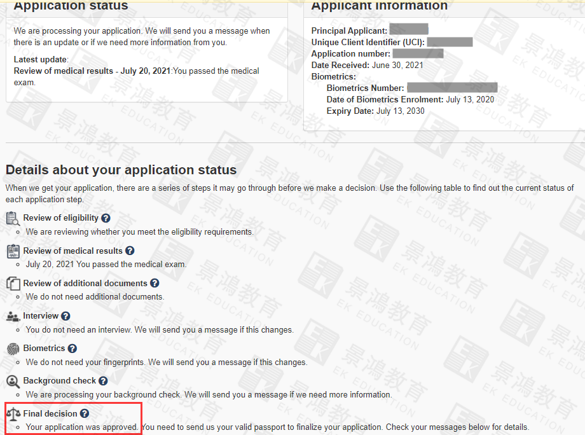This screenshot has width=585, height=435.
Task: Click the Final decision scales icon
Action: point(13,413)
